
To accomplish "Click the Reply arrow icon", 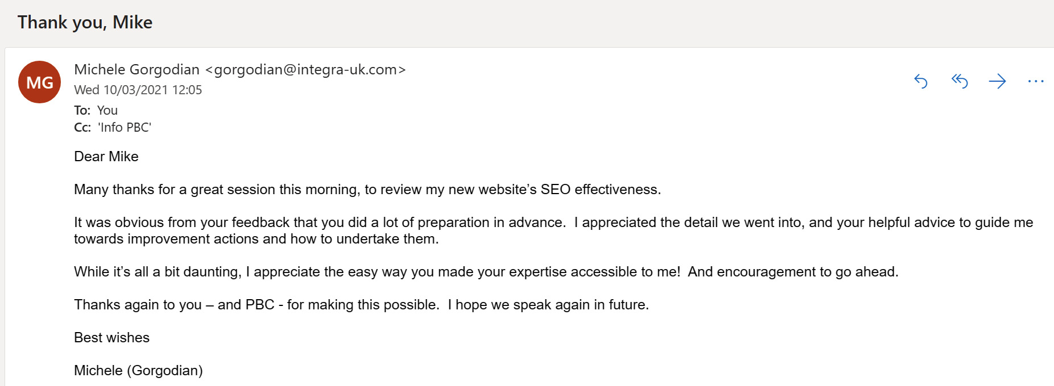I will [x=921, y=82].
